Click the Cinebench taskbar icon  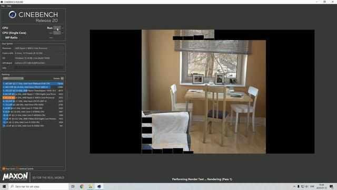99,186
